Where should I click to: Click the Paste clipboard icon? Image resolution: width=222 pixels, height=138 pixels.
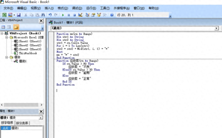[x=37, y=15]
